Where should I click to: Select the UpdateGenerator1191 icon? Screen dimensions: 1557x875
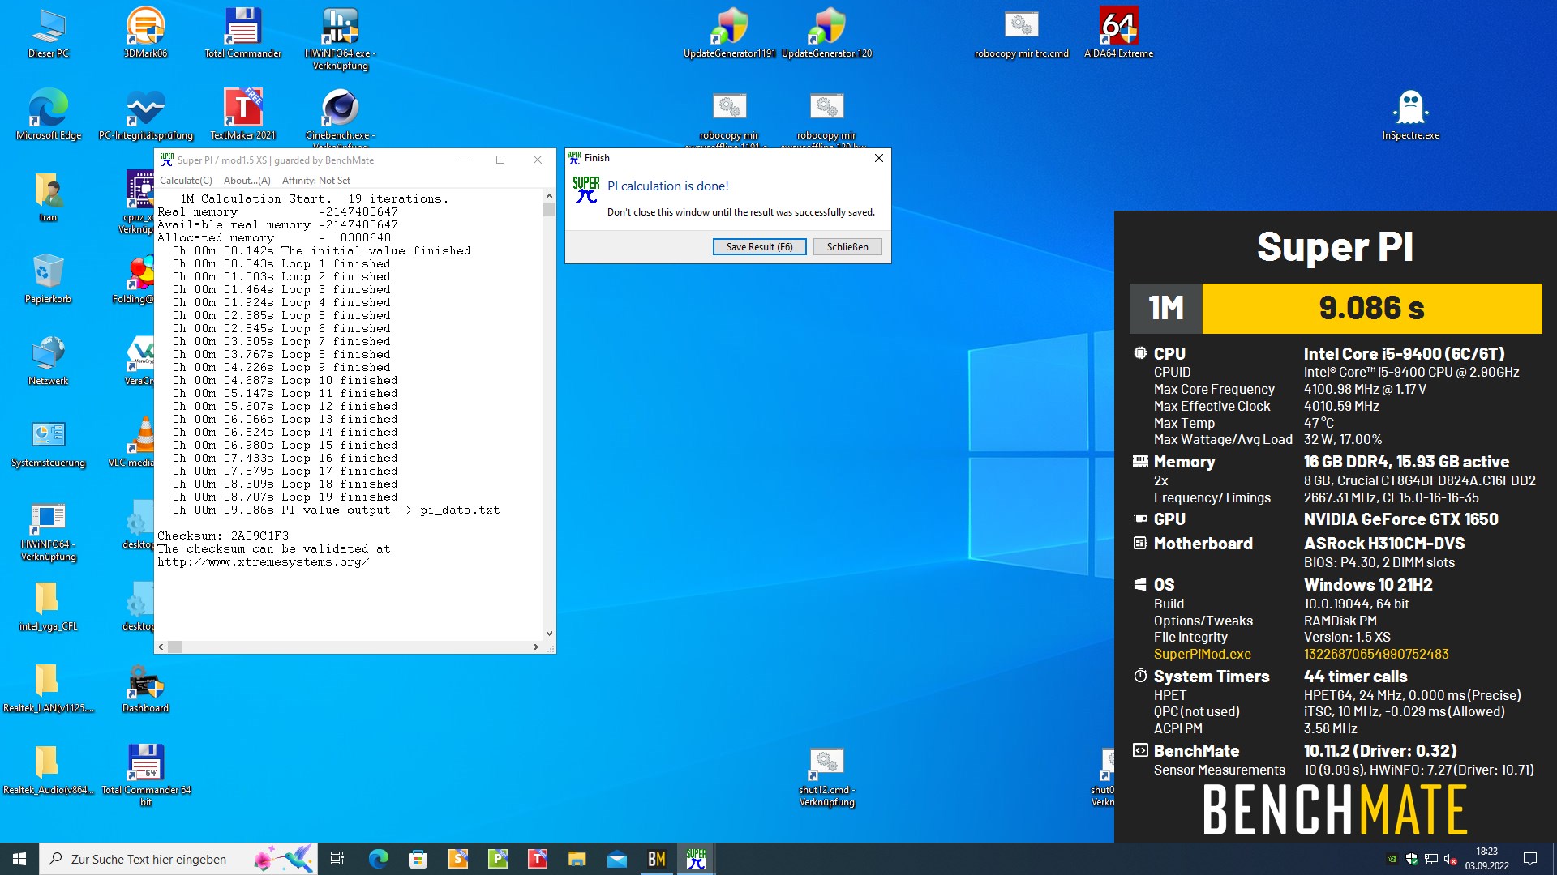[730, 34]
